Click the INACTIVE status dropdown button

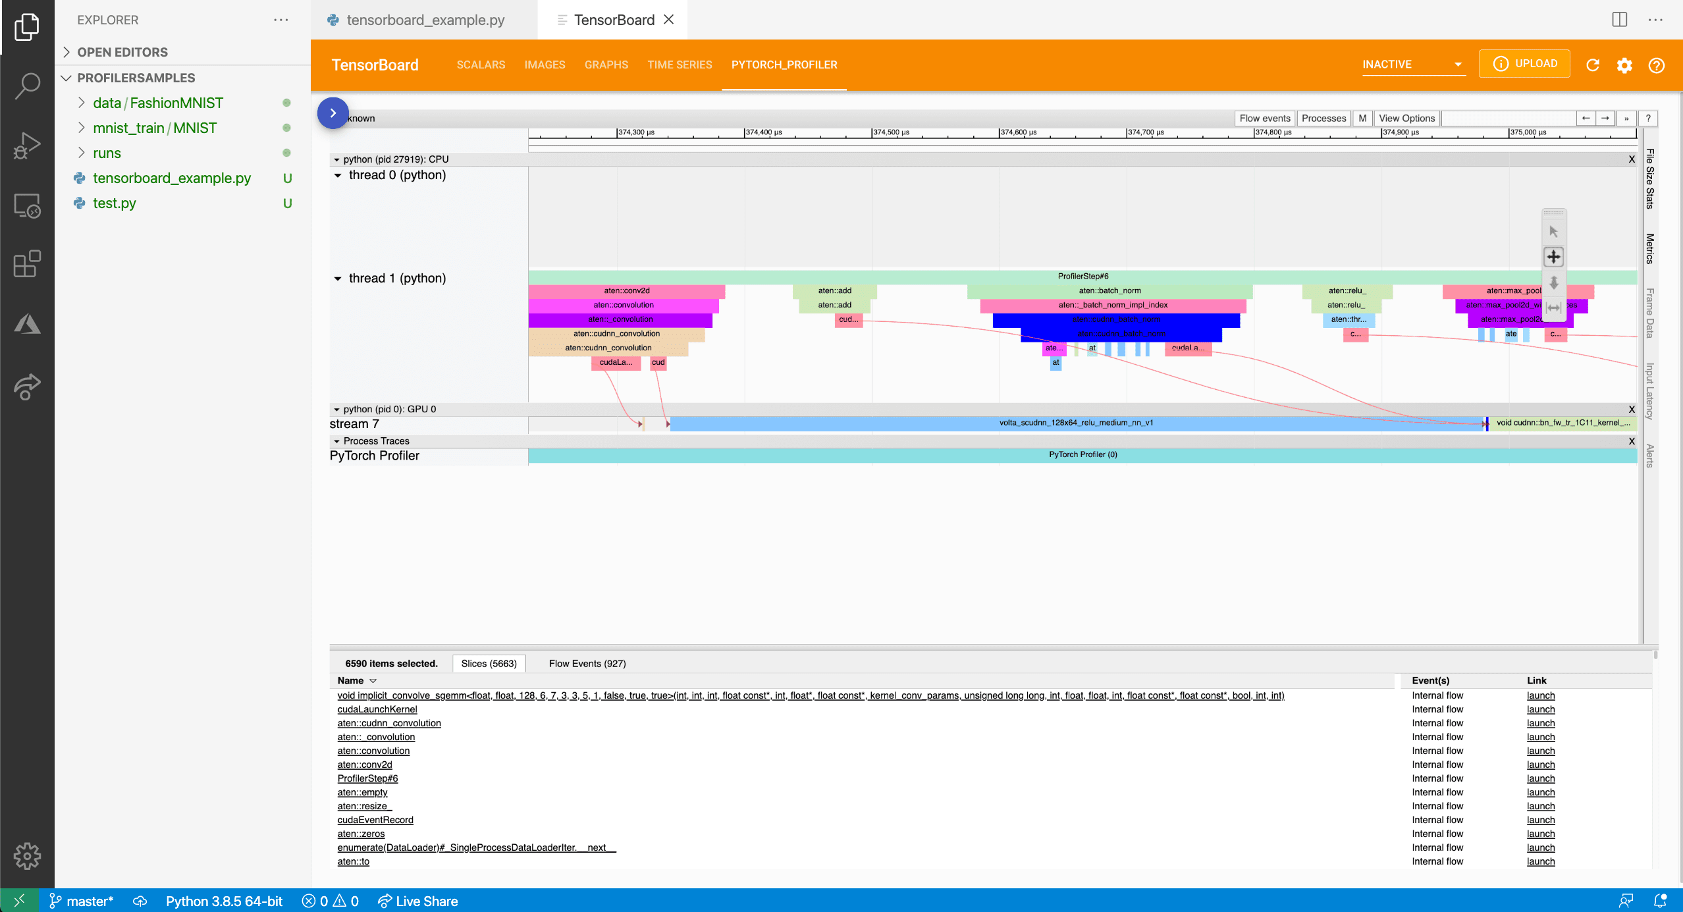1410,64
